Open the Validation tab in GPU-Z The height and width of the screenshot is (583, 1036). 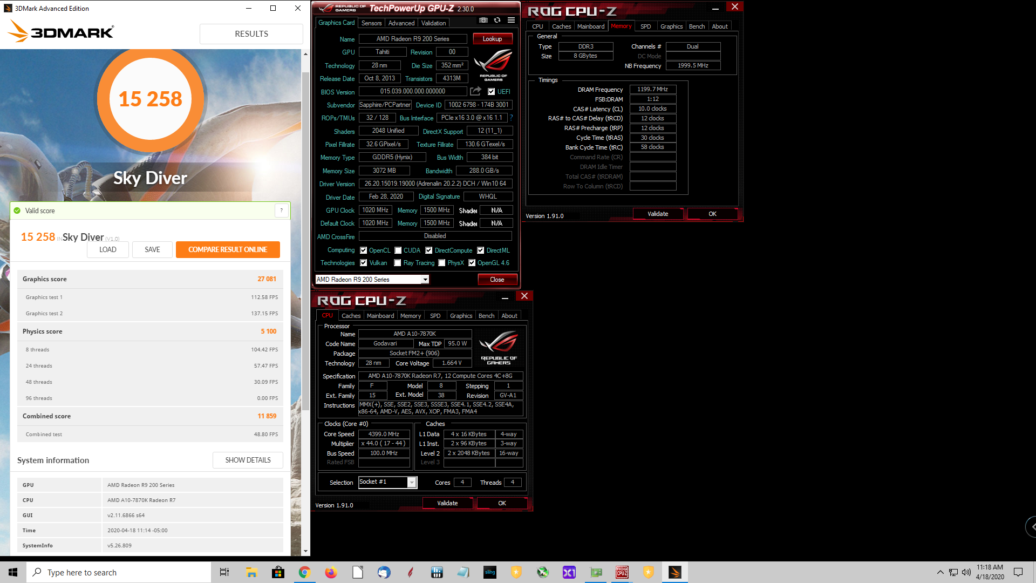click(433, 23)
